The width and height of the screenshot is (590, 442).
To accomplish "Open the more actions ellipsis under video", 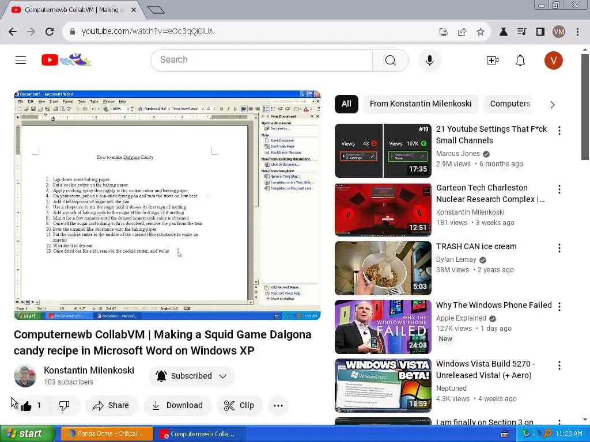I will 278,406.
